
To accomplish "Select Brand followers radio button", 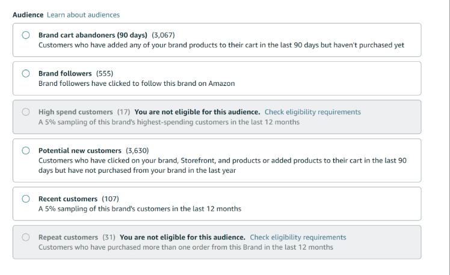I will [26, 74].
